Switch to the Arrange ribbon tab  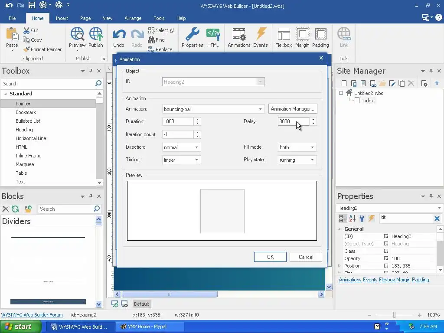133,18
